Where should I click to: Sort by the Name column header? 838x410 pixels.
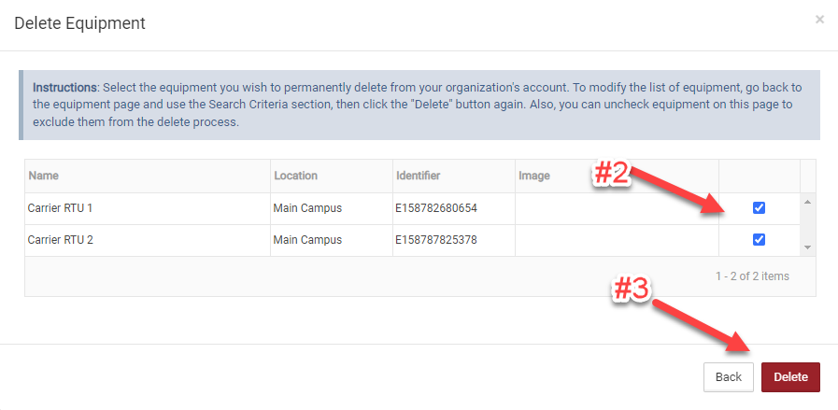click(44, 176)
